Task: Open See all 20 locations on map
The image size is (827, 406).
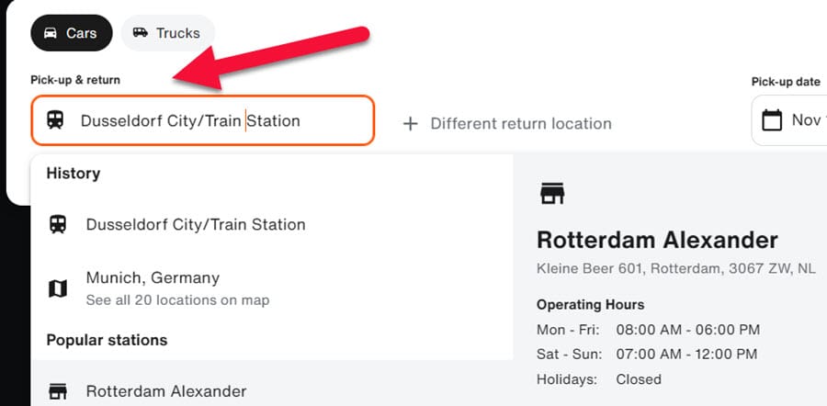Action: click(177, 300)
